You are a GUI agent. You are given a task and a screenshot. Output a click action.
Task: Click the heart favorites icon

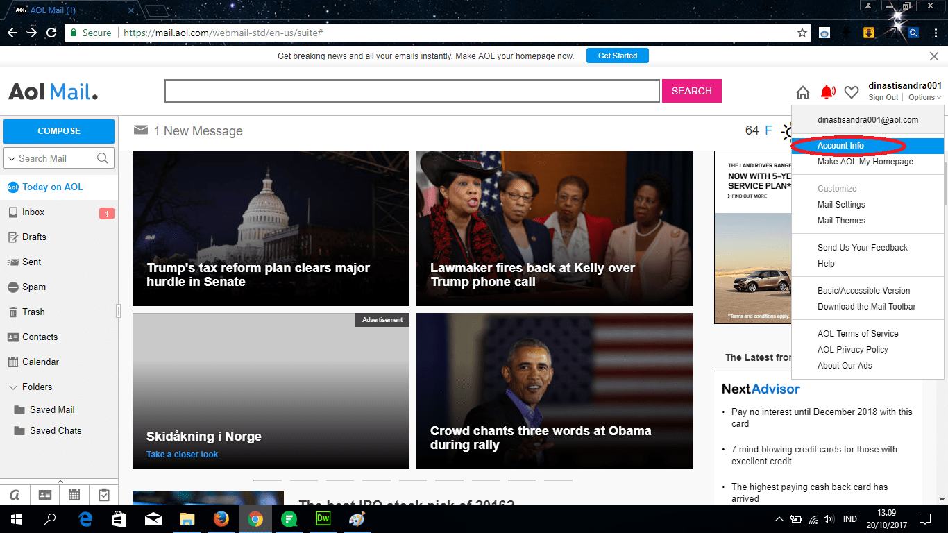tap(852, 92)
